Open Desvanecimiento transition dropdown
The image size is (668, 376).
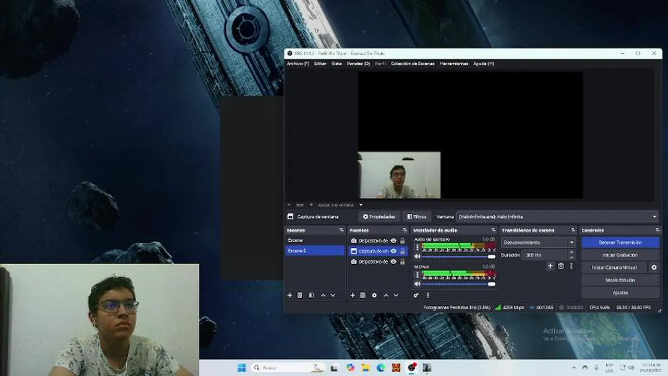(538, 242)
